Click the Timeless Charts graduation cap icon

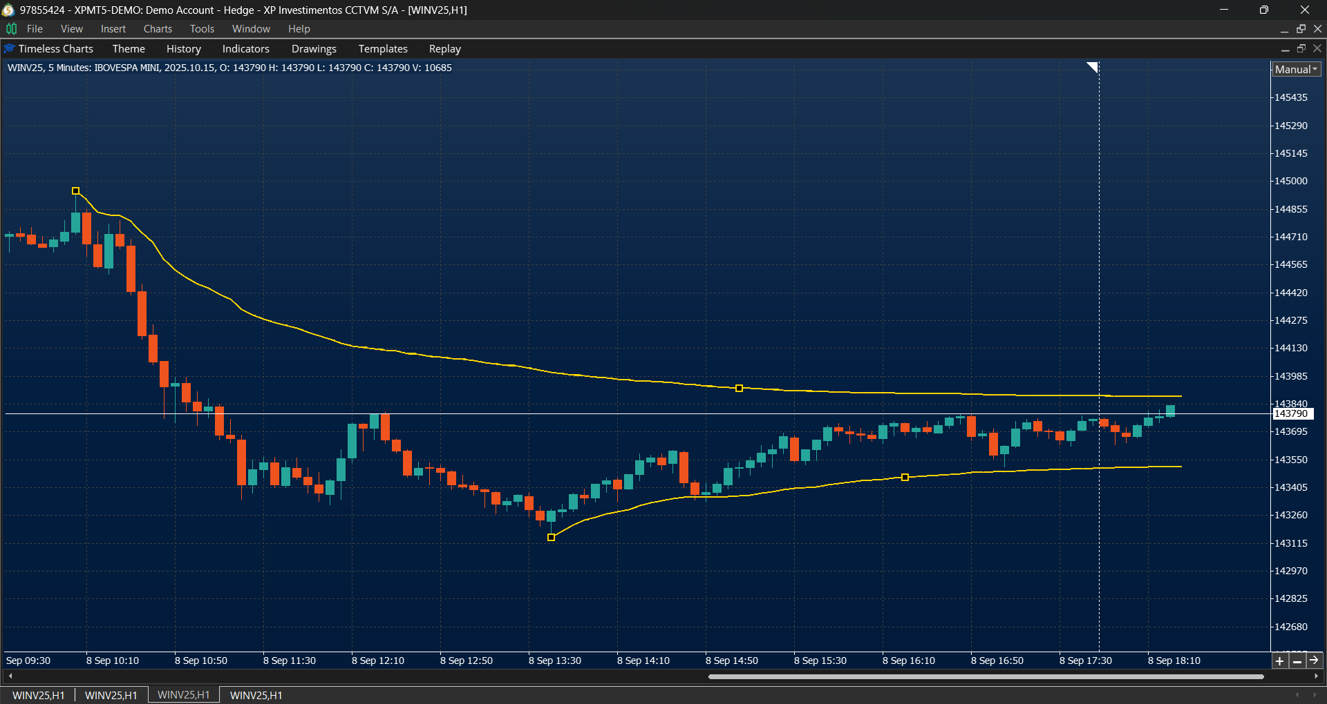[8, 48]
